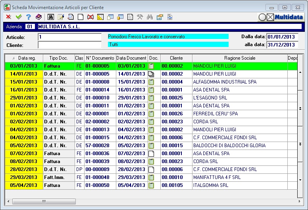Click the alla data field 31/12/2013
Viewport: 308px width, 210px height.
(283, 45)
